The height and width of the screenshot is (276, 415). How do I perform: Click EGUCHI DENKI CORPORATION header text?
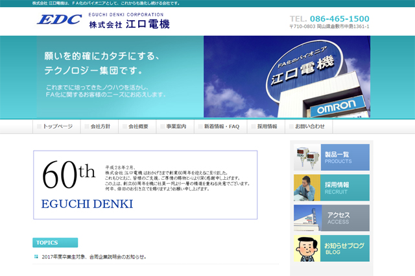pyautogui.click(x=126, y=14)
